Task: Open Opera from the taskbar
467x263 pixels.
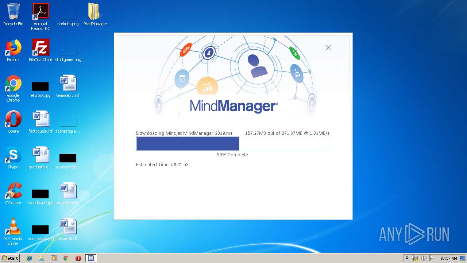Action: click(x=78, y=258)
